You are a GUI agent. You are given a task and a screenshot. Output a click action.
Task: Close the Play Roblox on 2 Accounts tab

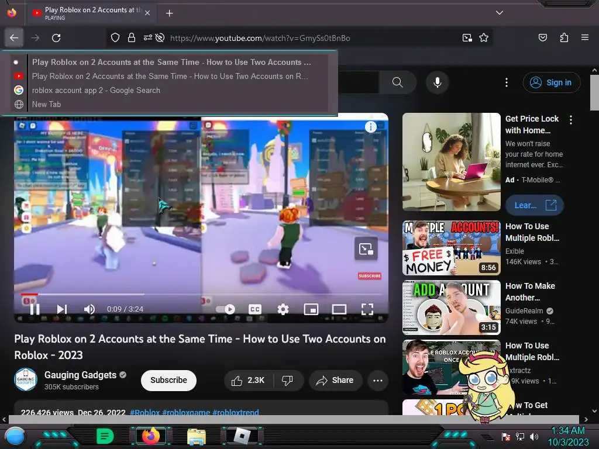click(x=147, y=13)
